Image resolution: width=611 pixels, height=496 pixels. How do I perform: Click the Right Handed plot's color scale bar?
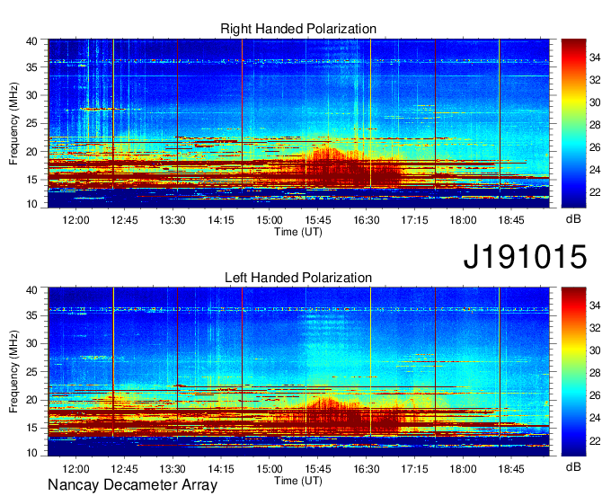pos(573,123)
